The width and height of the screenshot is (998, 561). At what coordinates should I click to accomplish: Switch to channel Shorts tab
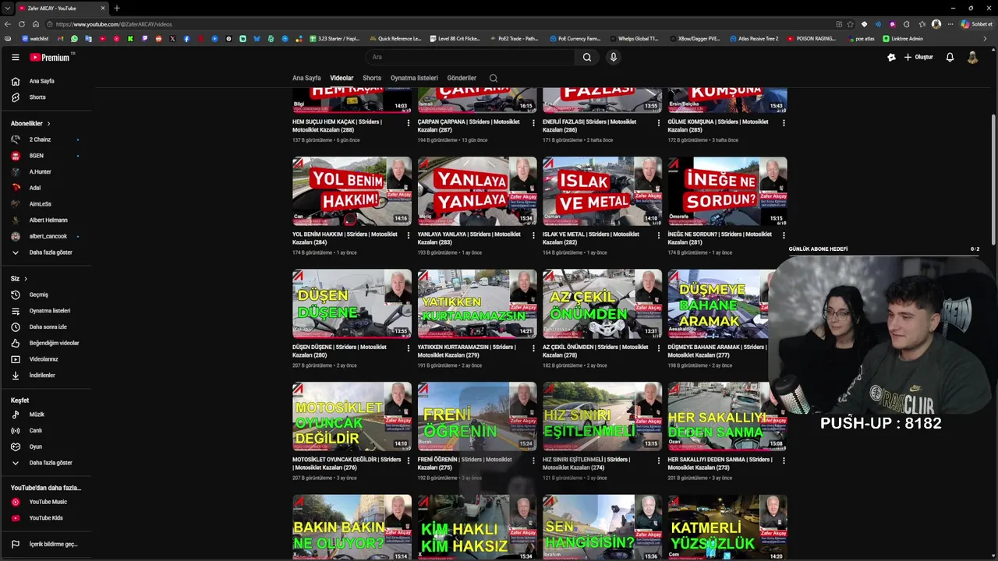click(x=372, y=78)
